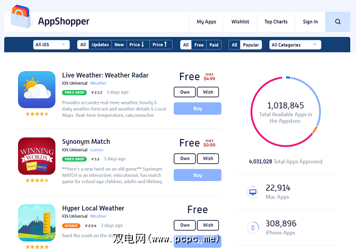View Top Charts
Viewport: 356px width, 251px height.
click(276, 22)
